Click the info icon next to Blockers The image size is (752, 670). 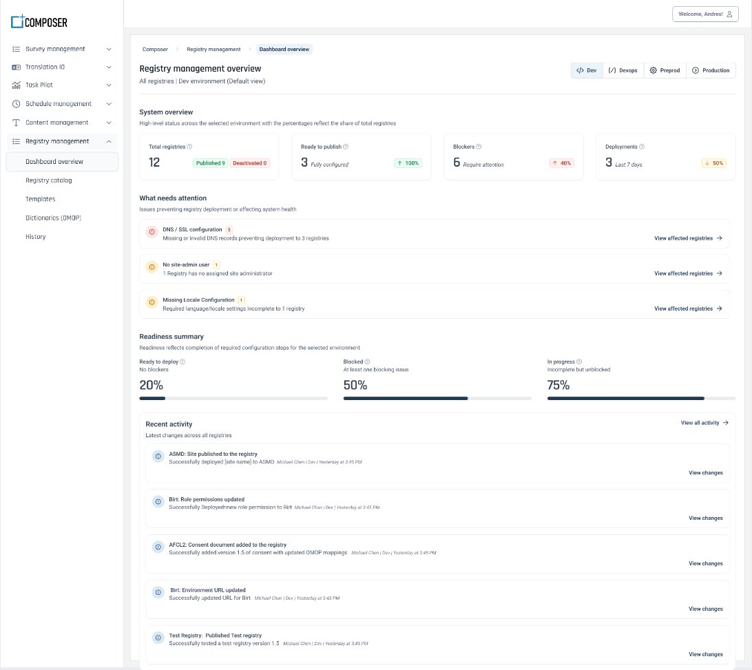tap(479, 147)
